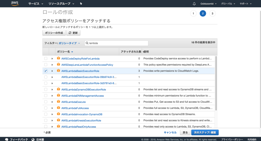Expand the AWSDeepLensLambdaFunctionAccessPolicy row arrow

click(x=52, y=65)
